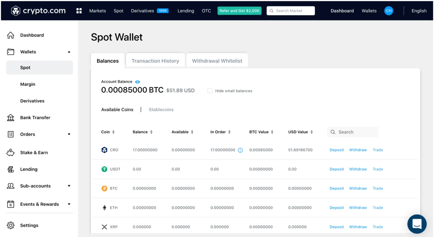This screenshot has height=237, width=435.
Task: Open the English language selector
Action: point(419,11)
